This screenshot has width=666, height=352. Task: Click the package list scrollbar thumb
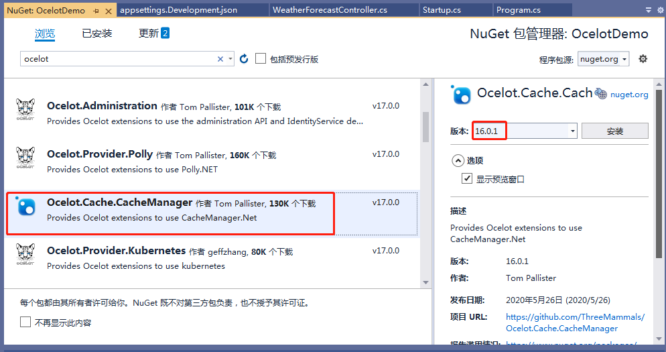tap(425, 127)
